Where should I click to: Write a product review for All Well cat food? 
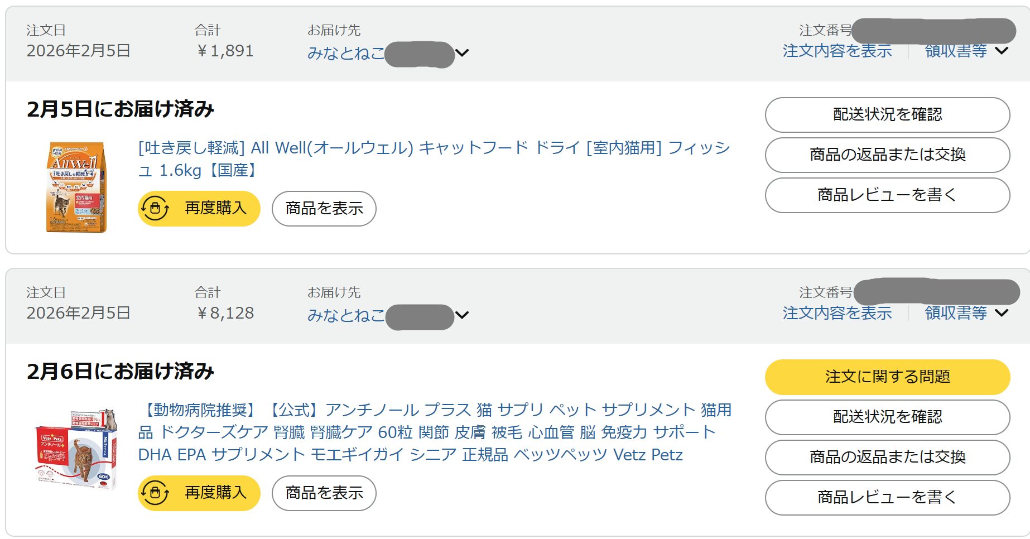(887, 195)
